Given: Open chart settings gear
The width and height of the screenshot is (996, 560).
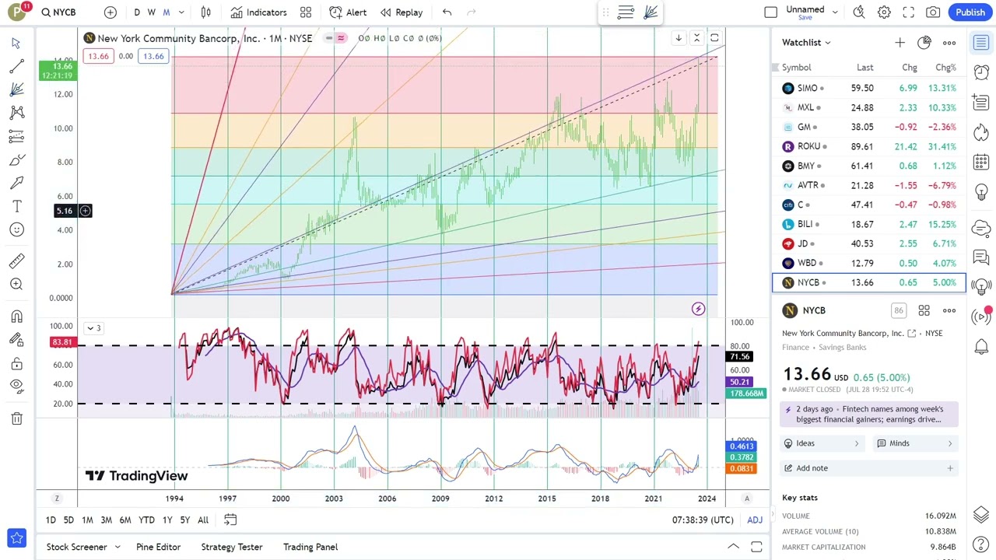Looking at the screenshot, I should pyautogui.click(x=884, y=12).
